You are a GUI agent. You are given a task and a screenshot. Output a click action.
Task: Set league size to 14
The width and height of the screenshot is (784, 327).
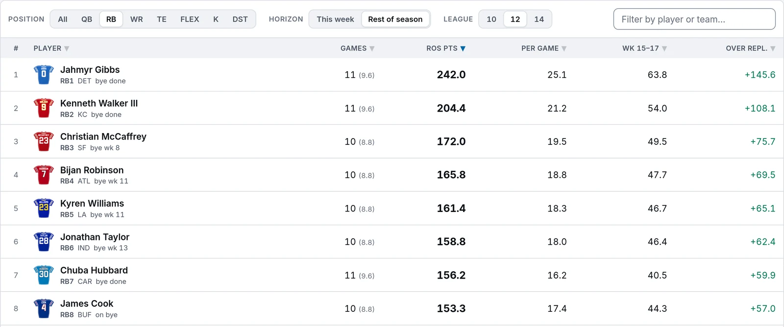539,19
